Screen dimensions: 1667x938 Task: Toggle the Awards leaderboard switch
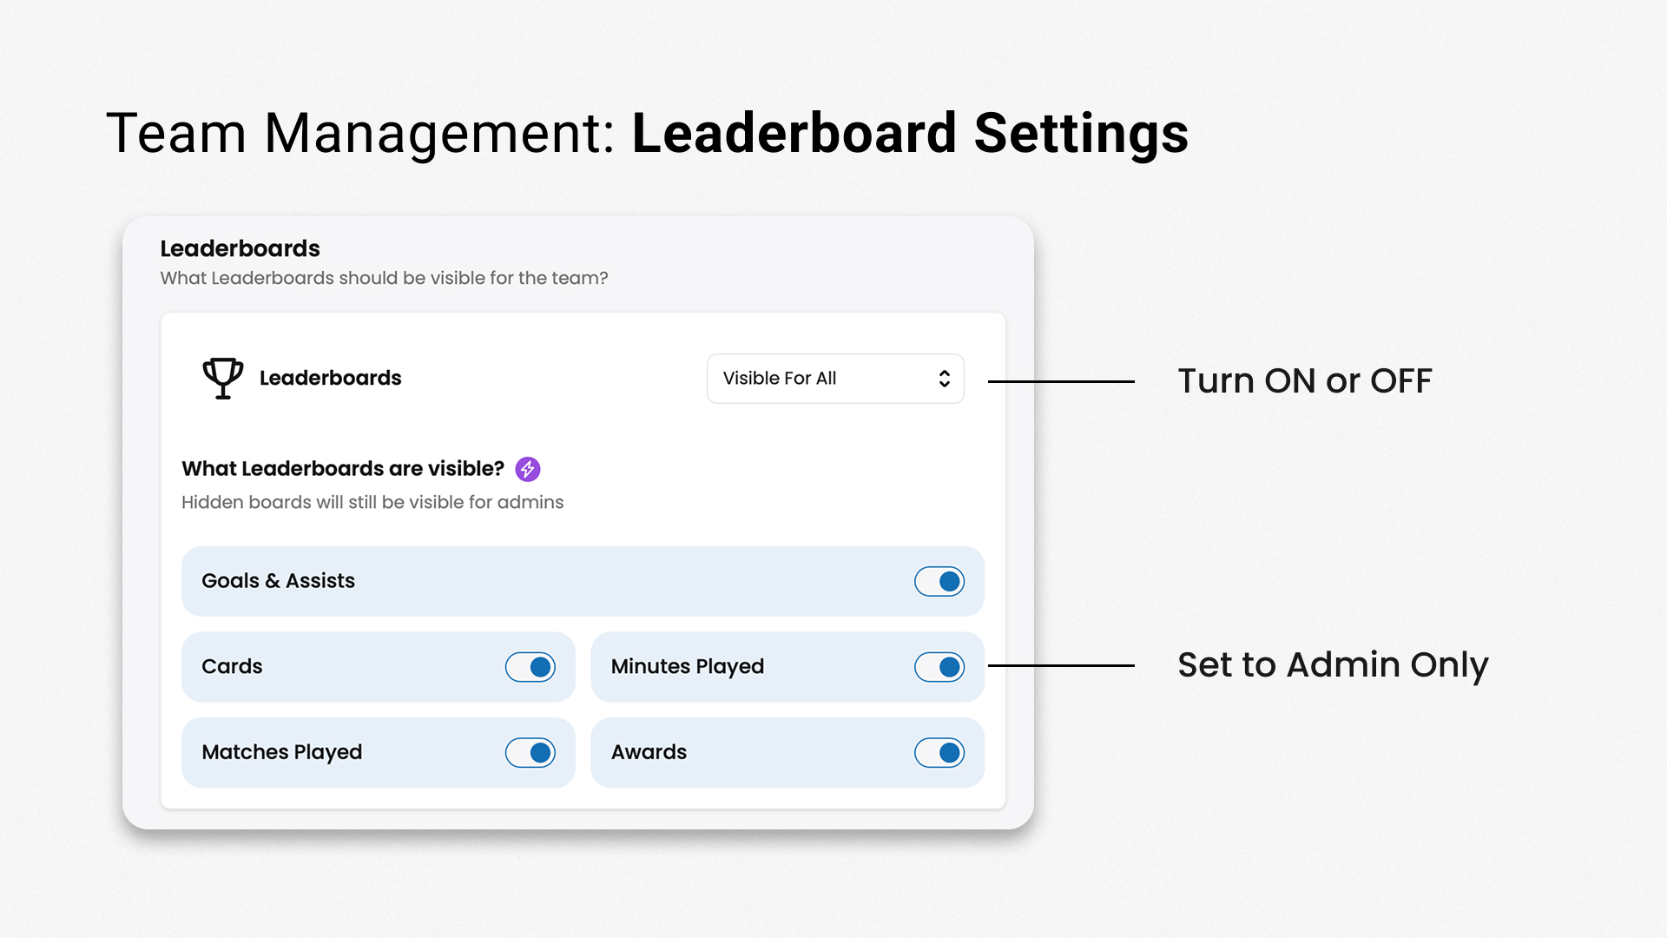click(x=939, y=753)
